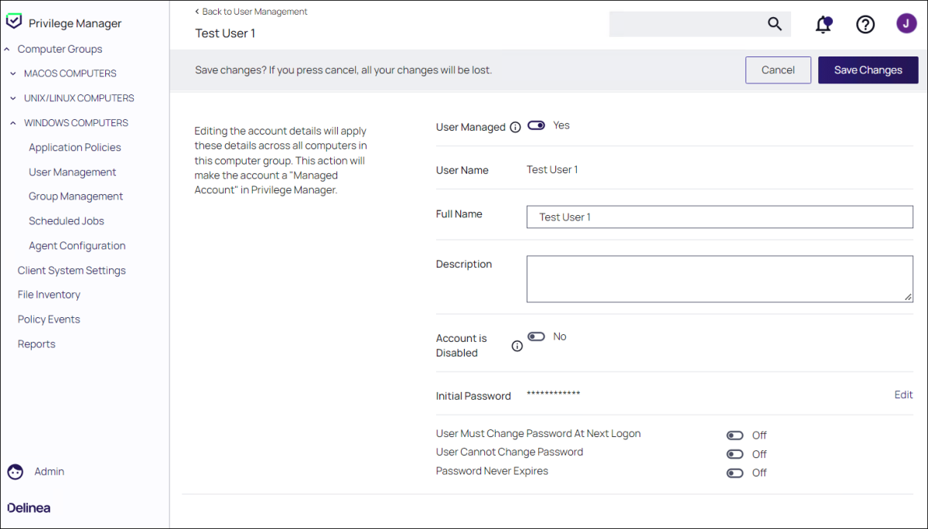Show info tooltip for Account is Disabled
Viewport: 928px width, 529px height.
click(517, 346)
